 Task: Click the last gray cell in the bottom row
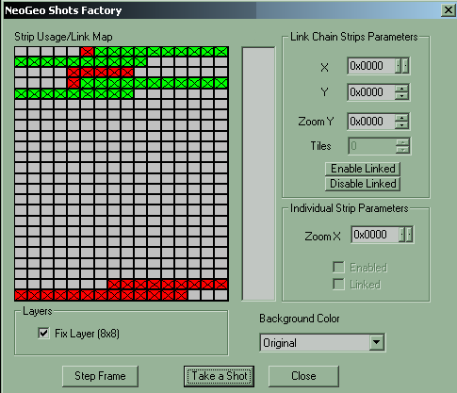pos(221,295)
